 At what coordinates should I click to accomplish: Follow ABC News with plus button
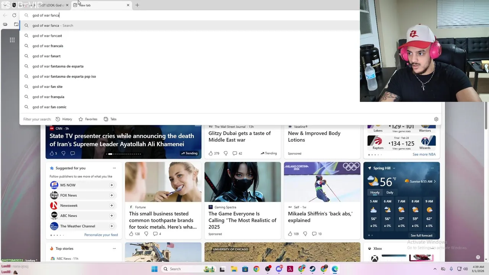(112, 216)
